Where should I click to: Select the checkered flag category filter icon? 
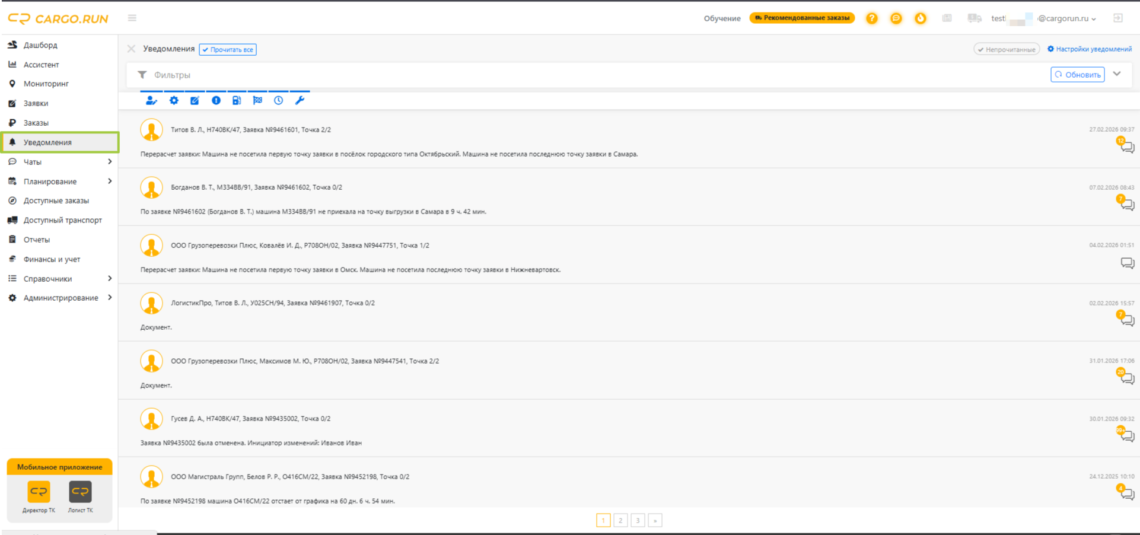[257, 100]
